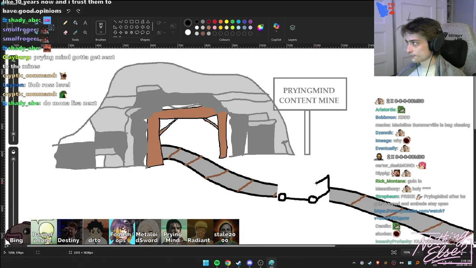
Task: Open Spotify from the taskbar
Action: pyautogui.click(x=217, y=263)
